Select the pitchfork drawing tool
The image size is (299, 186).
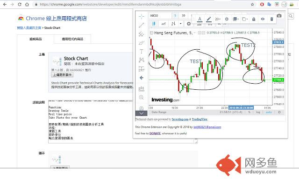pos(141,34)
